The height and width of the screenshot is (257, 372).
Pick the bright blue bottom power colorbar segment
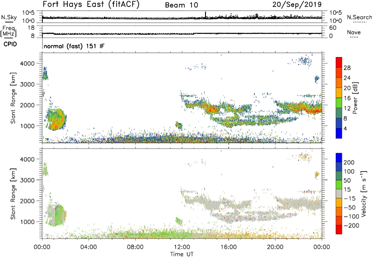(x=339, y=134)
